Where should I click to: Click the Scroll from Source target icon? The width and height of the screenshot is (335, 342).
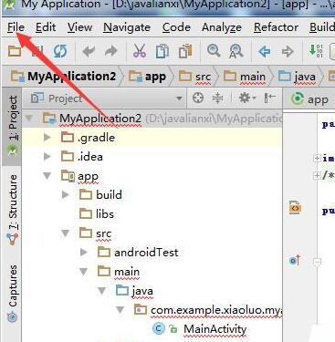[198, 98]
